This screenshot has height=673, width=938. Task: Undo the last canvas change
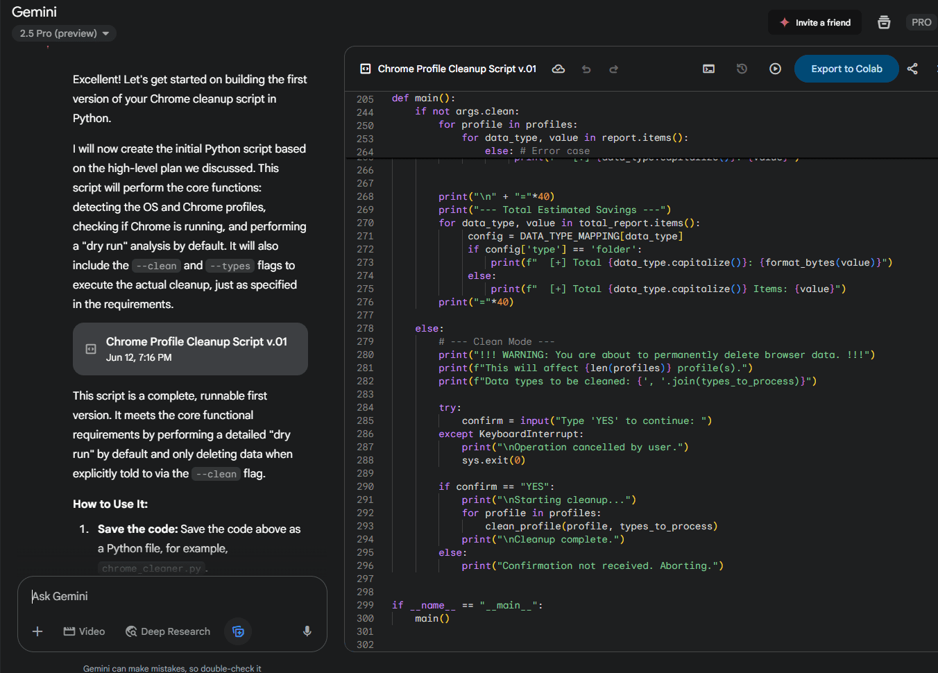(586, 69)
